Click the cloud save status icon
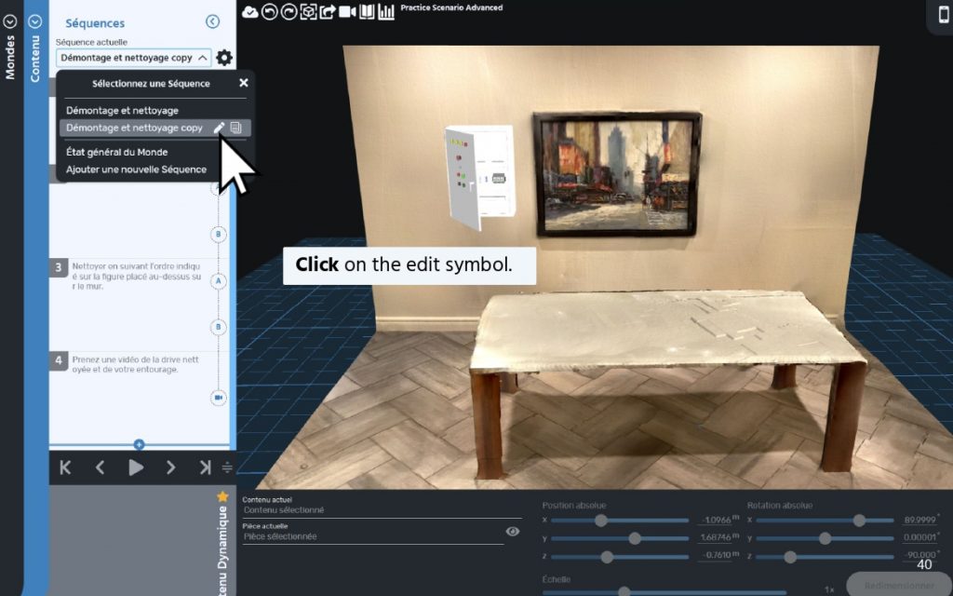Screen dimensions: 953x596 [x=249, y=11]
